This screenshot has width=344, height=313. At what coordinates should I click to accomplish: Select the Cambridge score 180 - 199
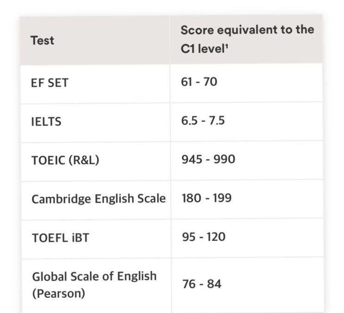[206, 198]
